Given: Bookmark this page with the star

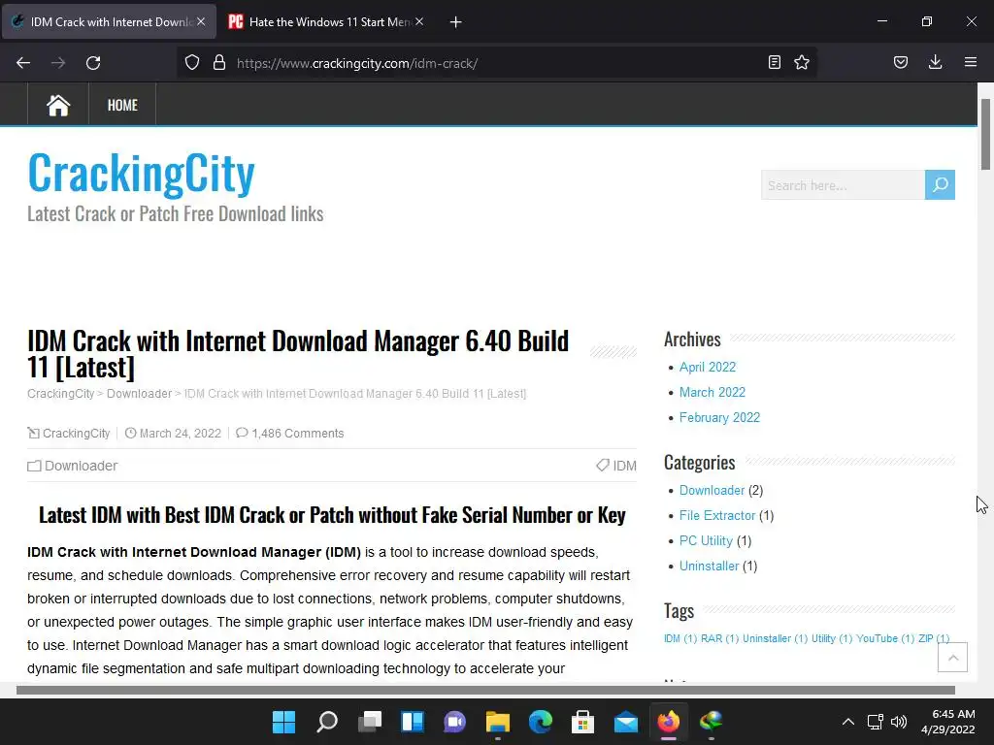Looking at the screenshot, I should coord(802,62).
